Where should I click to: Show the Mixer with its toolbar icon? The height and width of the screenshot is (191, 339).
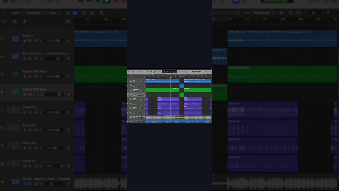pos(139,72)
